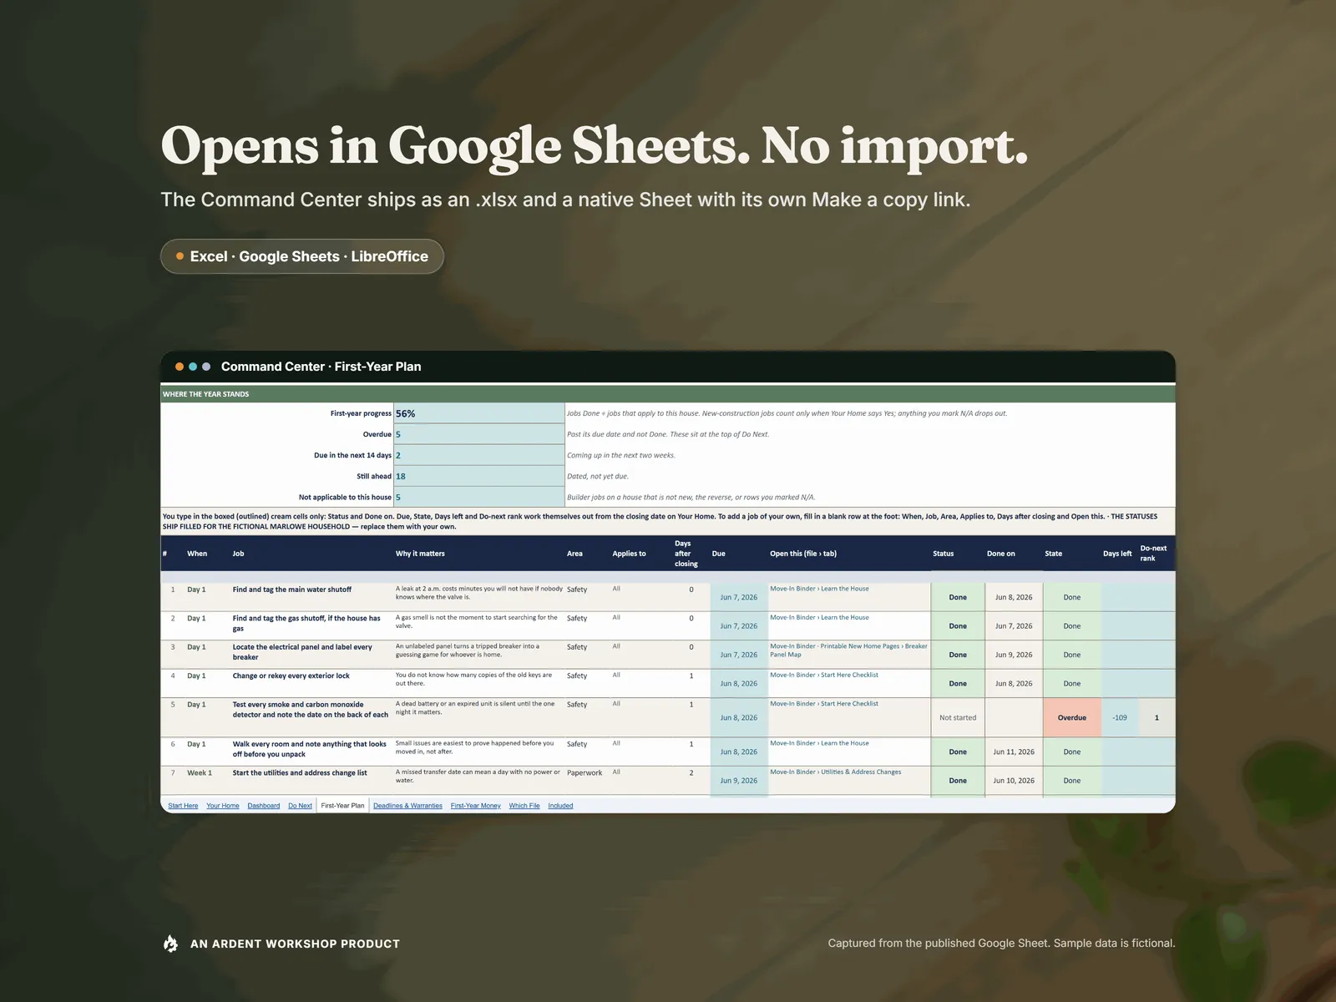Screen dimensions: 1336x1002
Task: Open Utilities & Address Changes link
Action: point(835,772)
